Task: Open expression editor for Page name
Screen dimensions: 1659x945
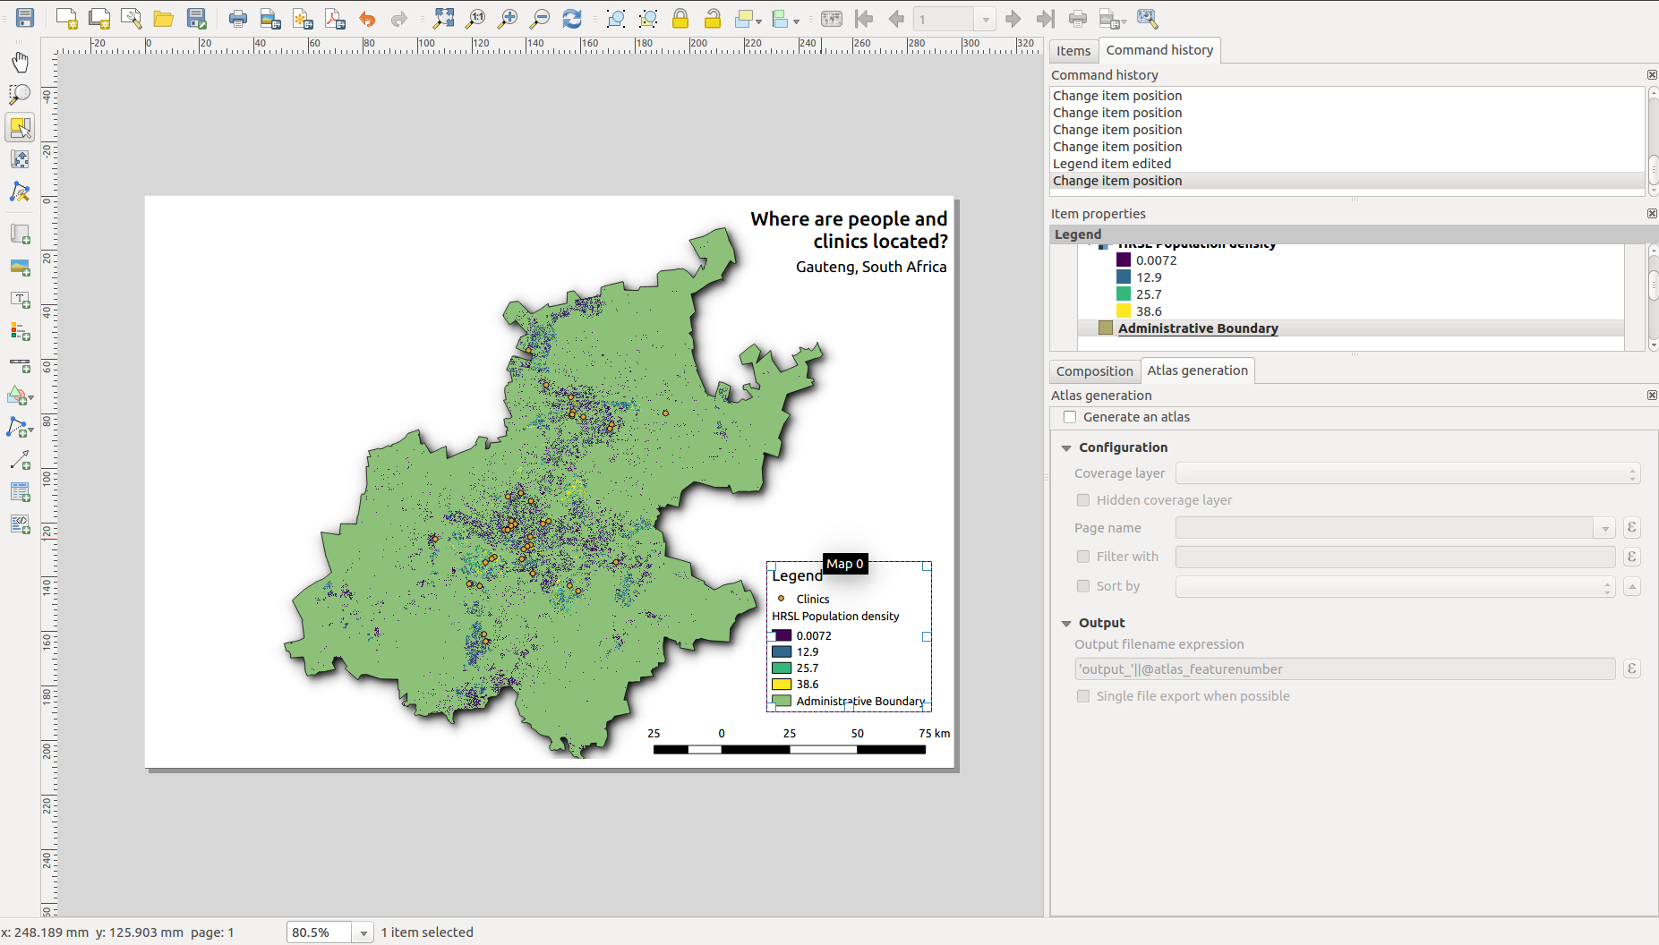Action: tap(1631, 528)
